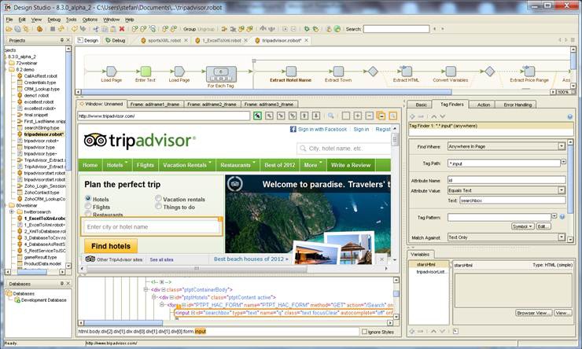Open the Tag Pattern dropdown arrow
Screen dimensions: 582x349
pos(554,216)
